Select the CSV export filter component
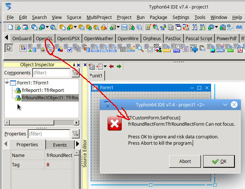This screenshot has width=245, height=189. (113, 48)
